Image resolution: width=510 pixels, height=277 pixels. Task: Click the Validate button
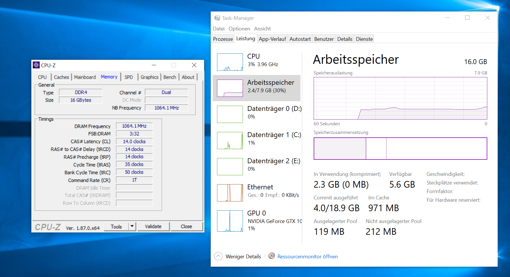153,226
